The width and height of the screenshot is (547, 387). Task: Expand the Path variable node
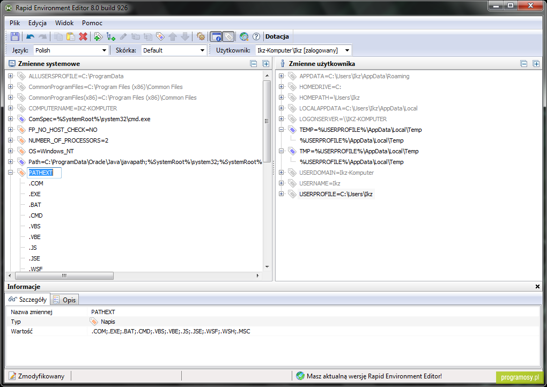point(11,162)
